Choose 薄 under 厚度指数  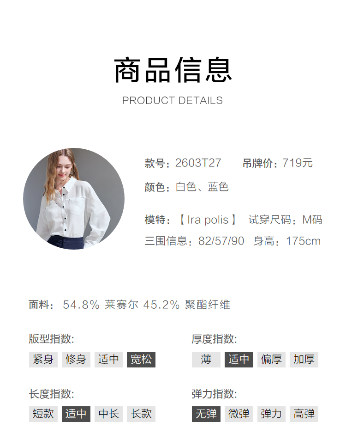(206, 359)
